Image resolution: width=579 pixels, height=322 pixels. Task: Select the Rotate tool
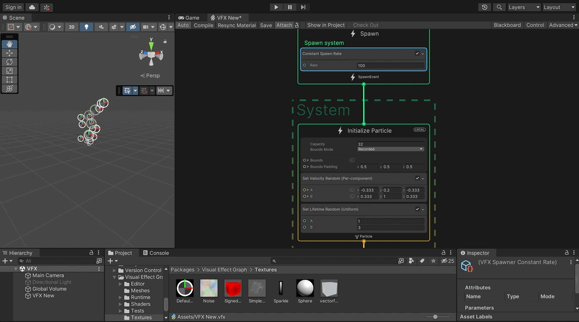click(x=9, y=62)
